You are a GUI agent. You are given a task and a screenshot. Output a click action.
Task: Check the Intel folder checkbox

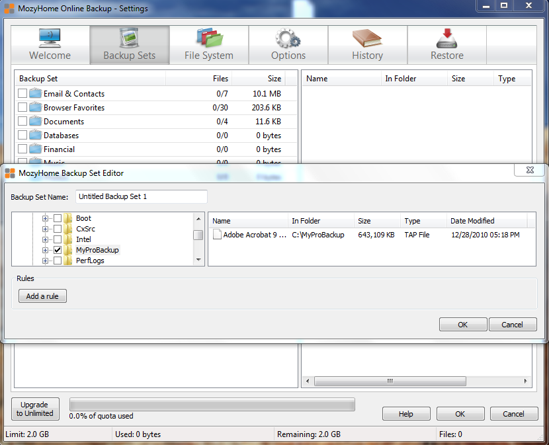pyautogui.click(x=58, y=239)
